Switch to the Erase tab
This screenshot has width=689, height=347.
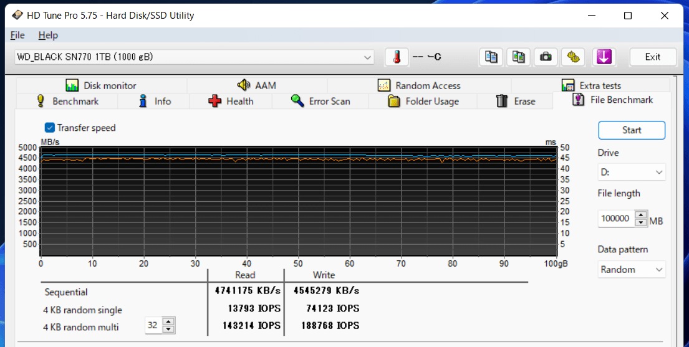[515, 101]
